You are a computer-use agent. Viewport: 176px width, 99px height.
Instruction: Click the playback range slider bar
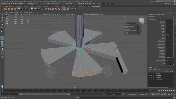coord(45,94)
